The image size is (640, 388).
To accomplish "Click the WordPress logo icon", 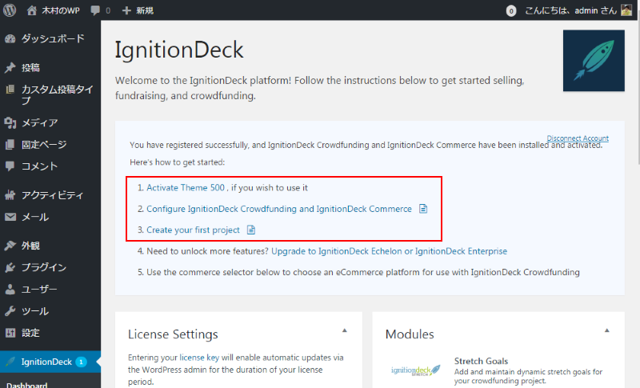I will (10, 10).
